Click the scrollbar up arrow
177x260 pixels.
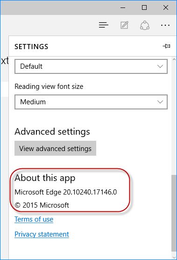[x=174, y=59]
